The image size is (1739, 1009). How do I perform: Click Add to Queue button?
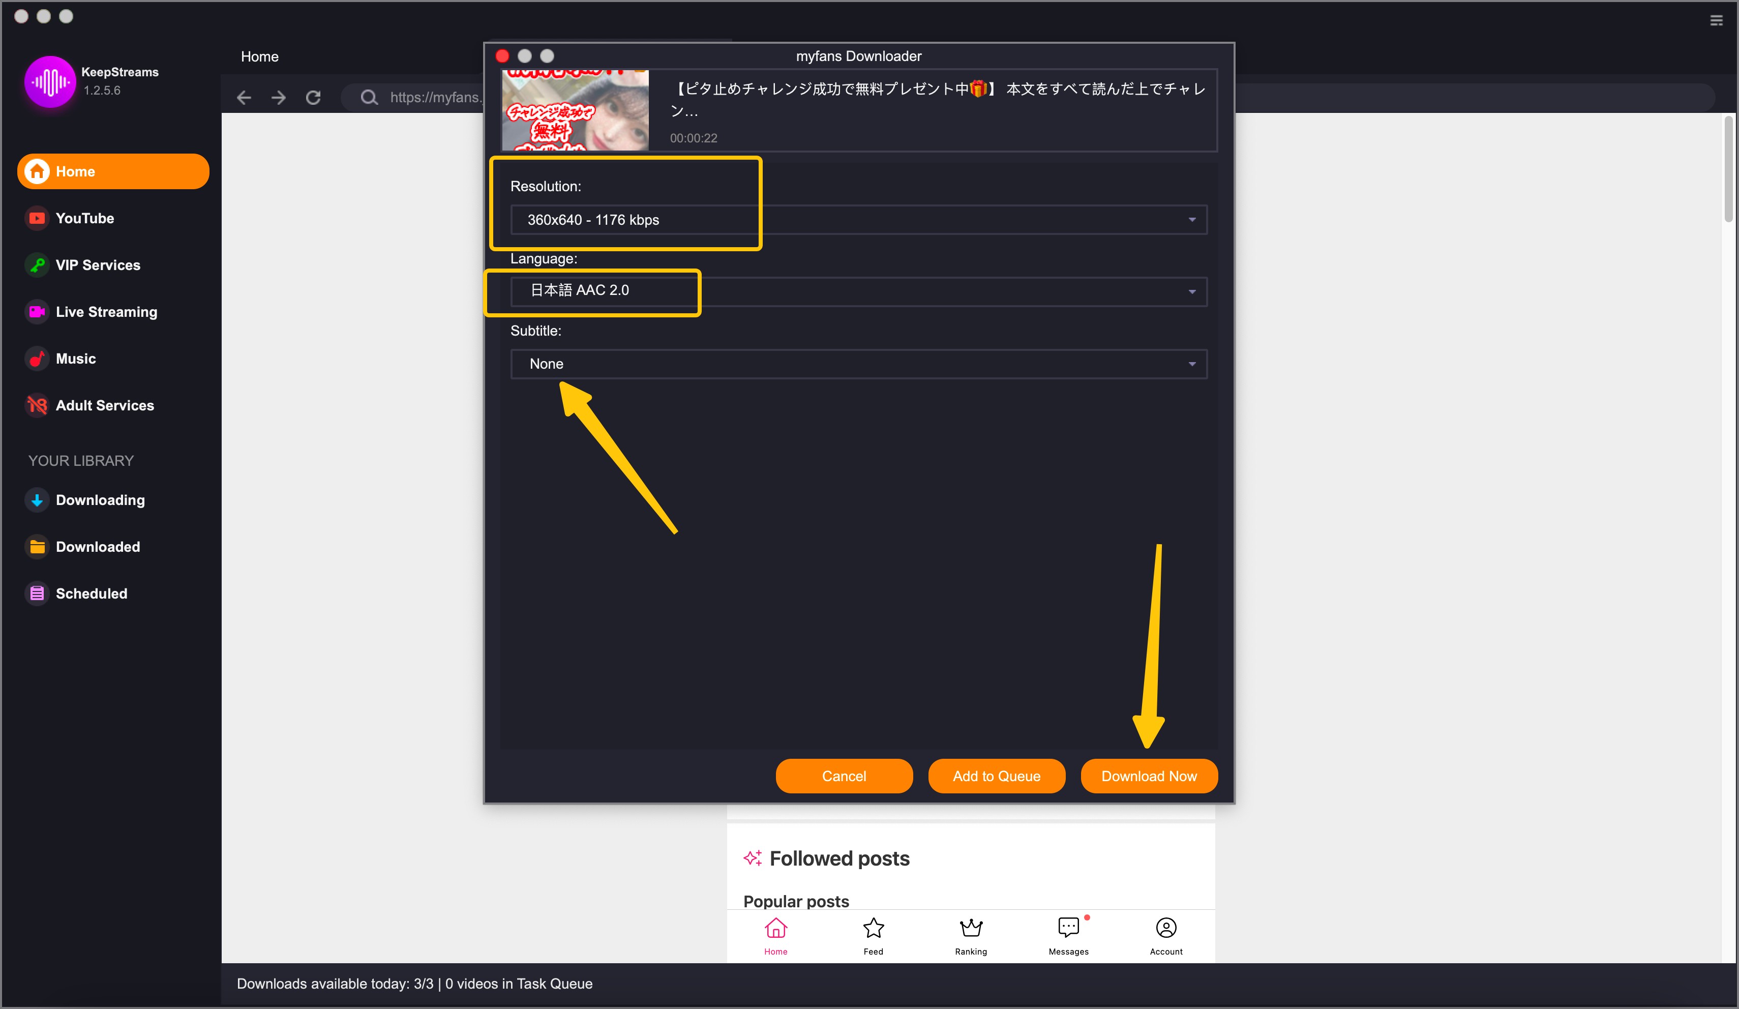(997, 776)
